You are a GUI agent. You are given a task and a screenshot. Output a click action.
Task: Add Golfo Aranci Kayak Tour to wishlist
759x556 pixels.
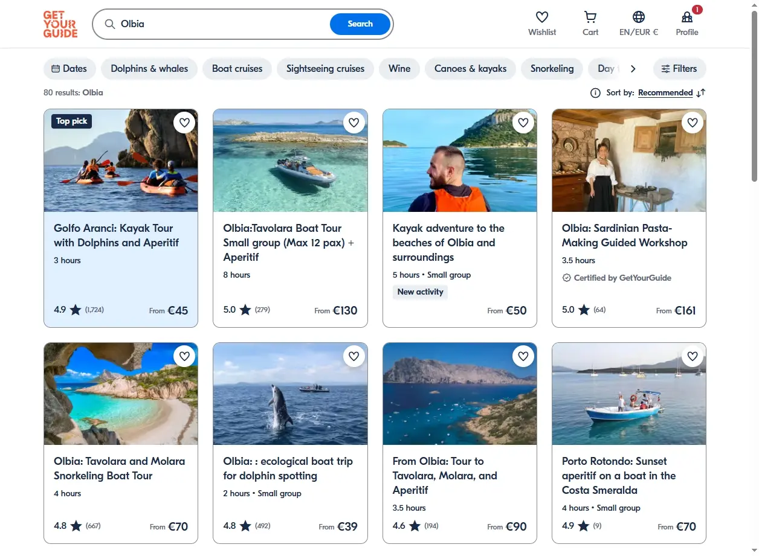click(184, 123)
